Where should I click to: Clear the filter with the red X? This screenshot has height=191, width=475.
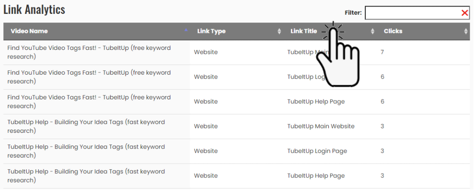(x=465, y=13)
